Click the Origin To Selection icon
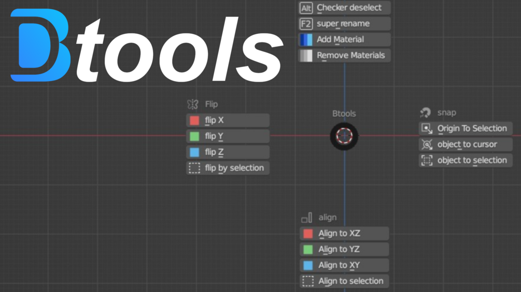 pos(427,128)
